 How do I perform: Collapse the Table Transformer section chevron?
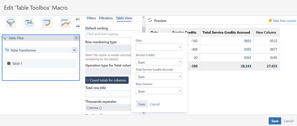pyautogui.click(x=74, y=50)
